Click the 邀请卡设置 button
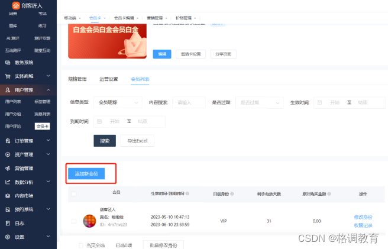 tap(191, 54)
